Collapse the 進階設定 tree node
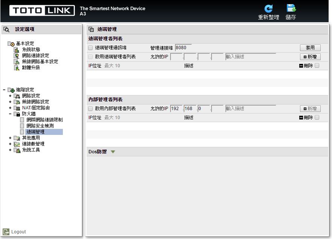The image size is (332, 239). [4, 90]
